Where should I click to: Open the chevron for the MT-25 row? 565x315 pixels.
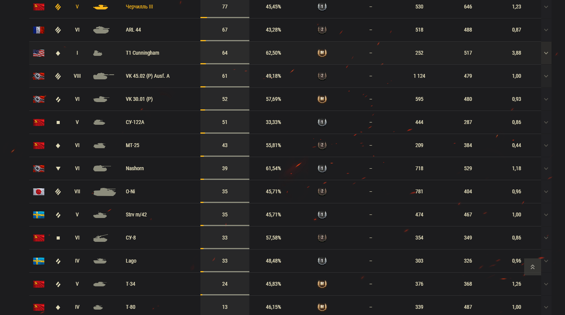pyautogui.click(x=546, y=146)
